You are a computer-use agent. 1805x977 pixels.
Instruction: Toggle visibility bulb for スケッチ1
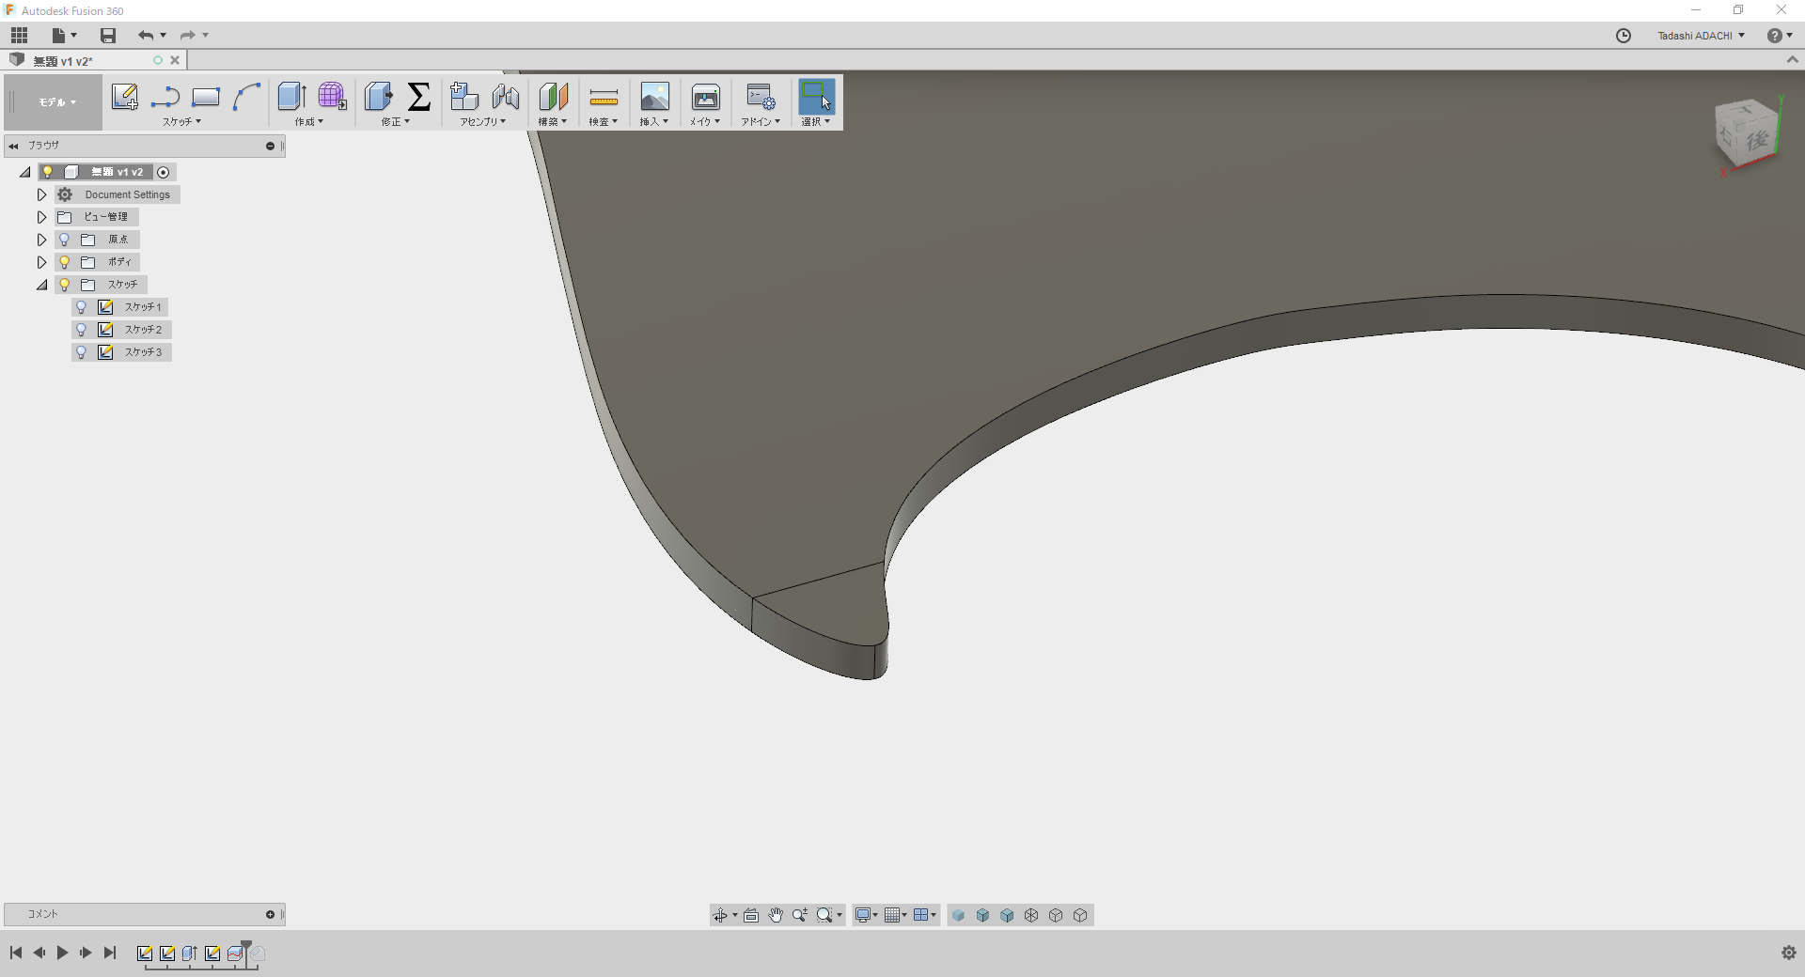82,307
